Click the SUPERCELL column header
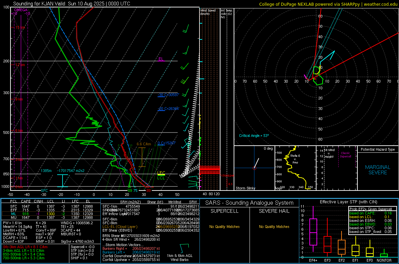Image resolution: width=399 pixels, height=264 pixels. click(225, 211)
